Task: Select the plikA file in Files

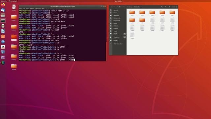Action: coord(142,28)
